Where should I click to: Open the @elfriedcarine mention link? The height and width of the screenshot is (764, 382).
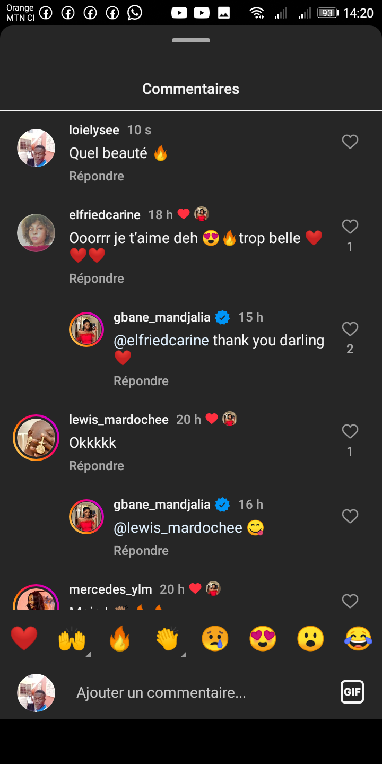tap(161, 341)
